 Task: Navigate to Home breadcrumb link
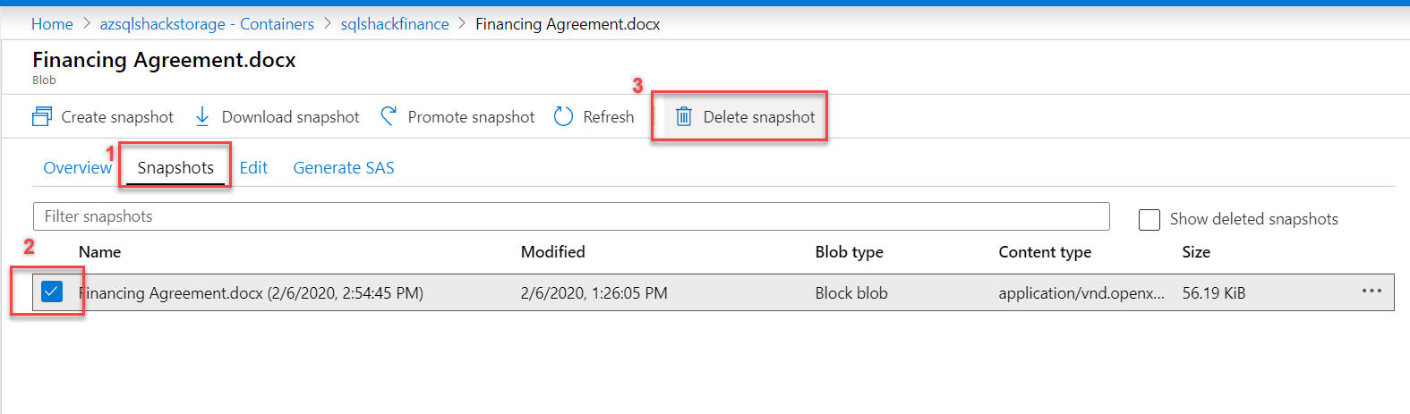coord(52,24)
